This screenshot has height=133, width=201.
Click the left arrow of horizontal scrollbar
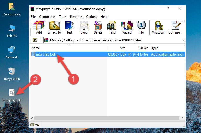[32, 118]
